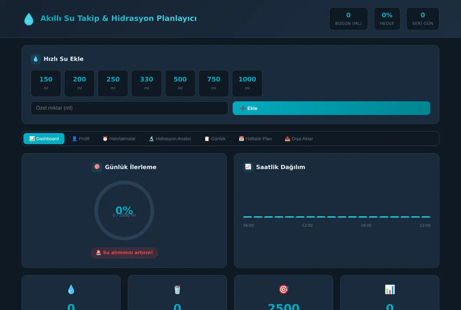Click the target icon next to Günlük İlerleme
The width and height of the screenshot is (461, 310).
(x=97, y=167)
